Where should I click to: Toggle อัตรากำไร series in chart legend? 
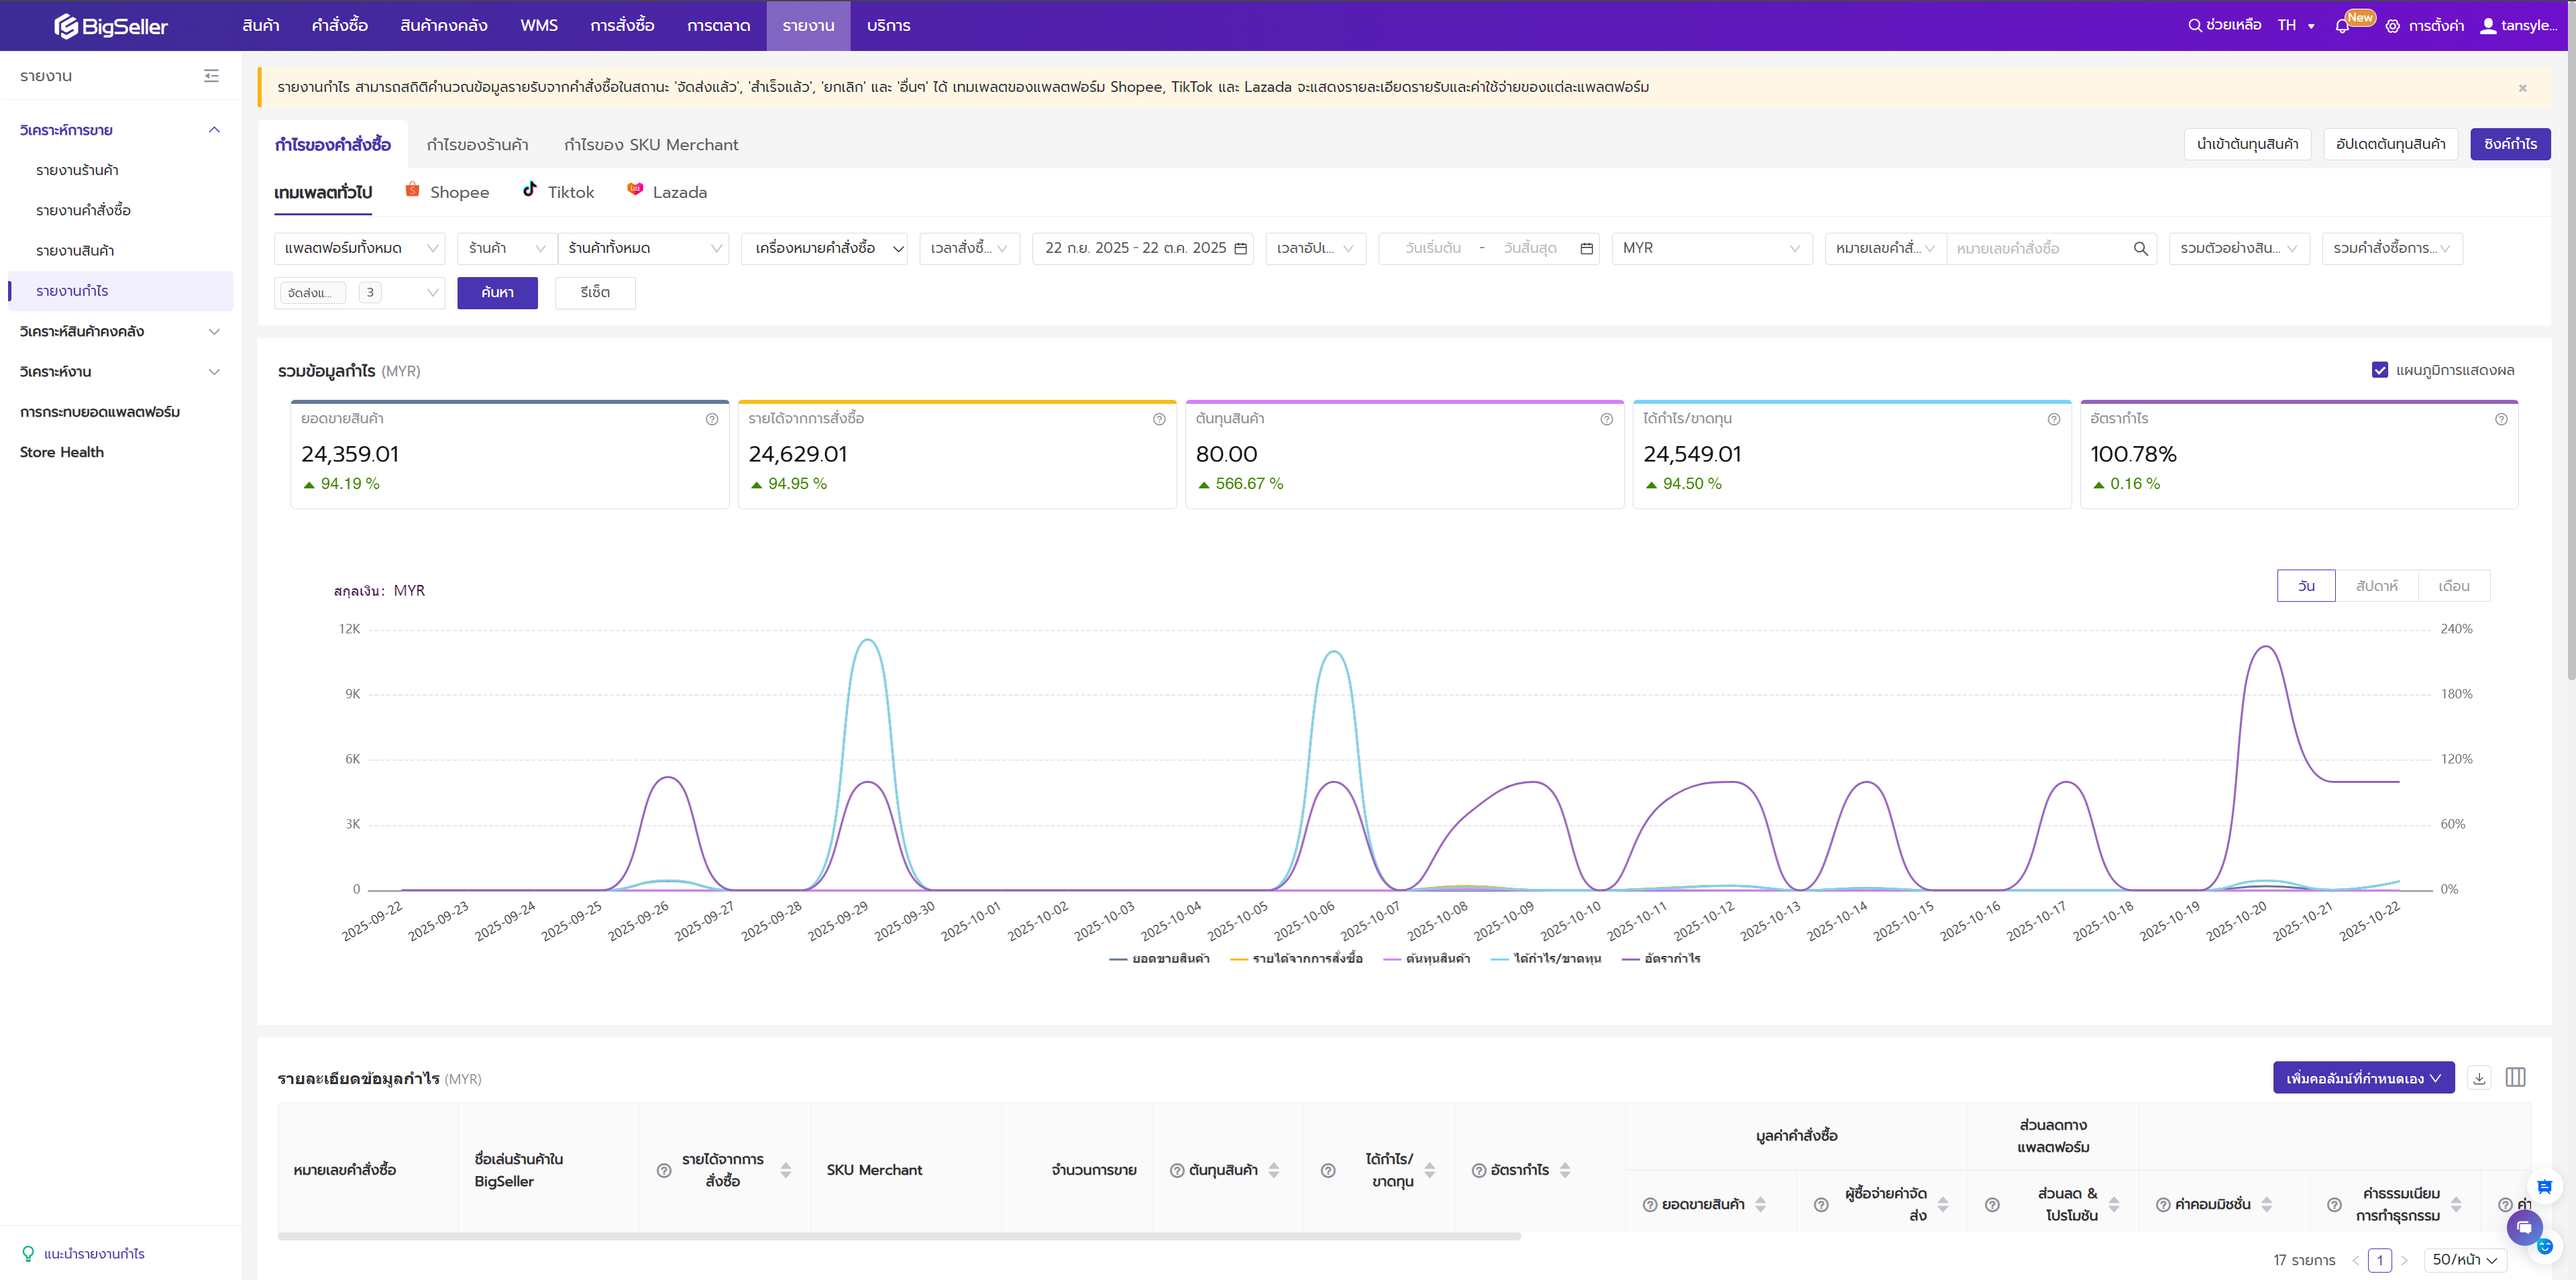coord(1661,958)
